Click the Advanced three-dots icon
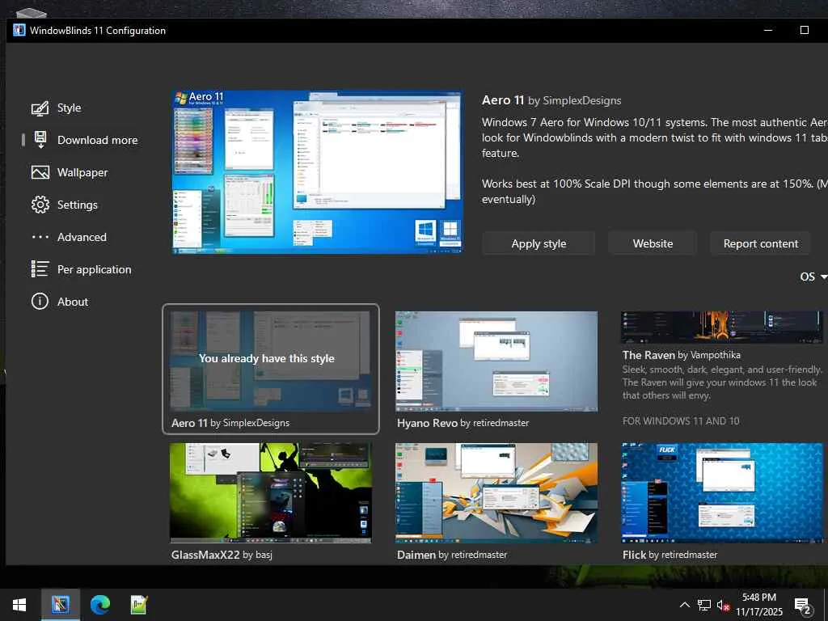 [40, 237]
